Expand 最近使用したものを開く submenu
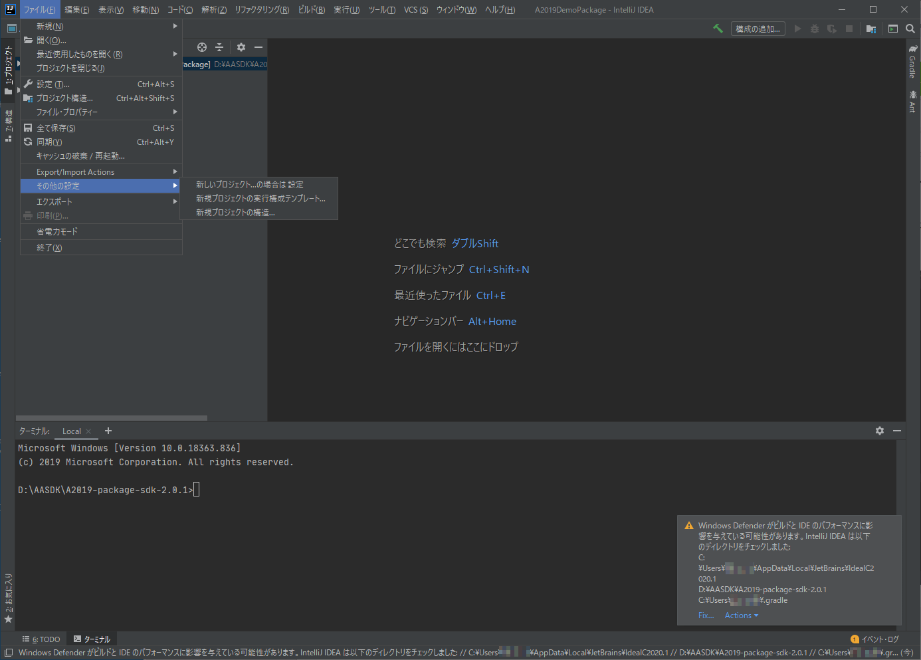 pyautogui.click(x=101, y=54)
